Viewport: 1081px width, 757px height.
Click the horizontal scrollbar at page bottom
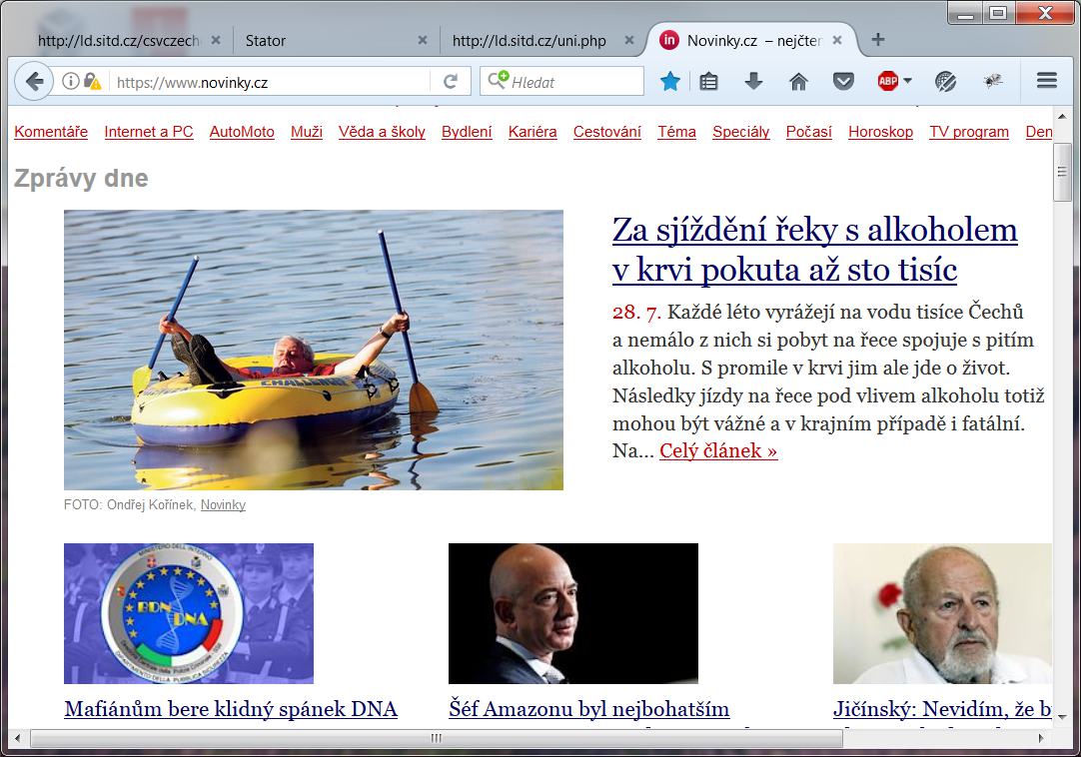coord(436,737)
